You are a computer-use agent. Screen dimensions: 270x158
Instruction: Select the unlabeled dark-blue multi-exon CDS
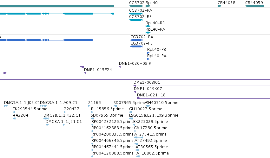pos(46,40)
